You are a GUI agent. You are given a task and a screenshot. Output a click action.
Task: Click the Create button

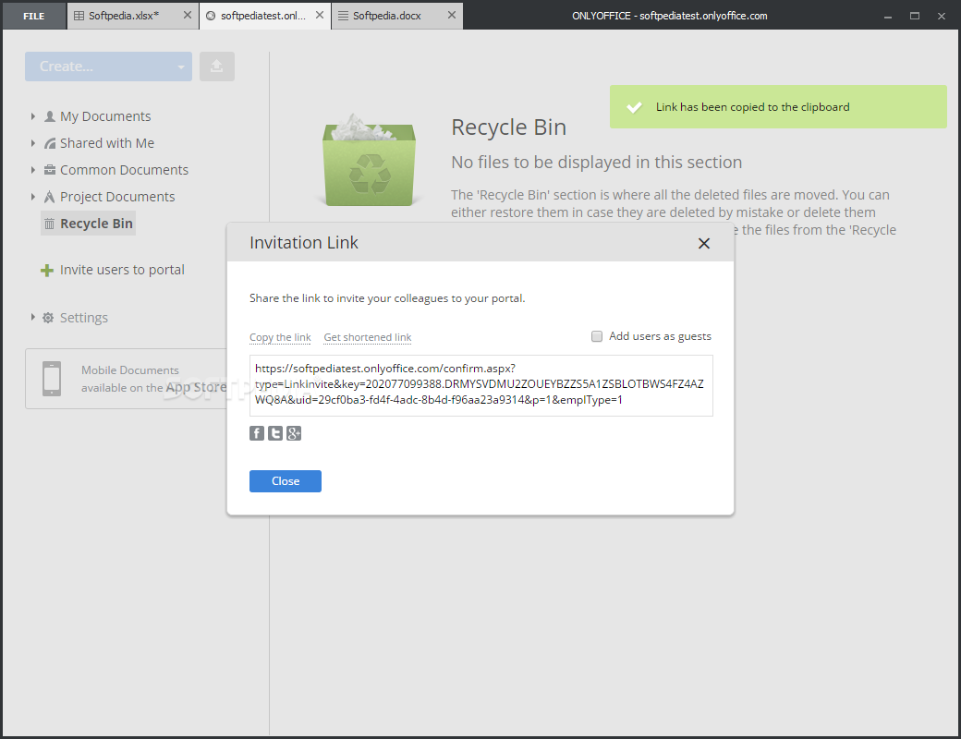[108, 67]
